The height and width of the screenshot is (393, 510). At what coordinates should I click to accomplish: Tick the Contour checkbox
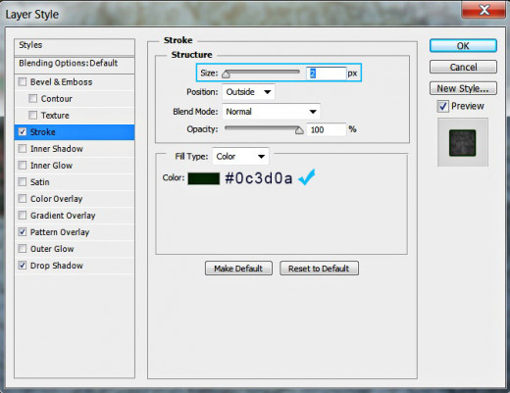tap(32, 98)
